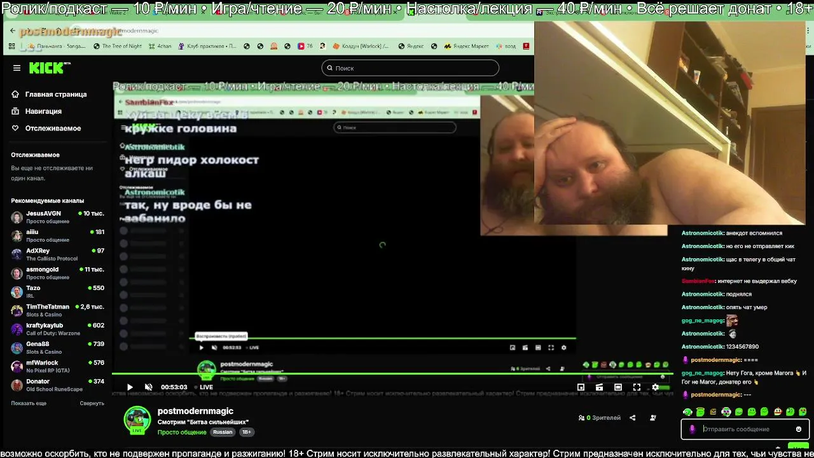Open the Колдун [Warlock] bookmark

tap(361, 46)
